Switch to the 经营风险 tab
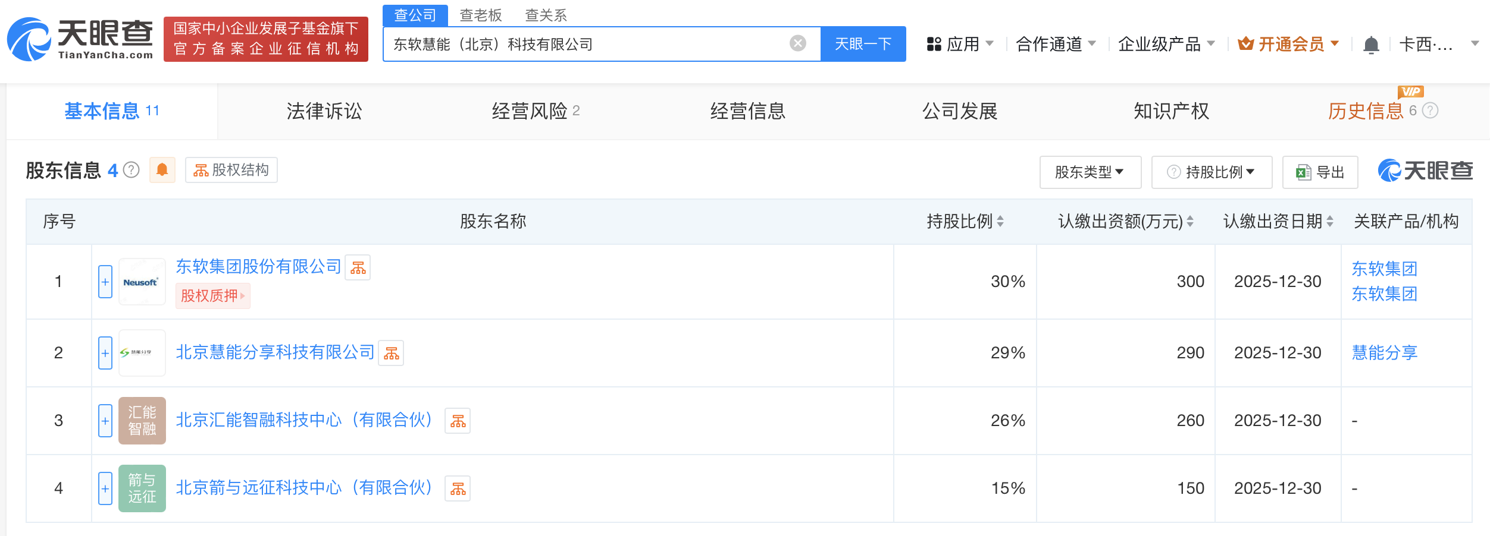 536,111
